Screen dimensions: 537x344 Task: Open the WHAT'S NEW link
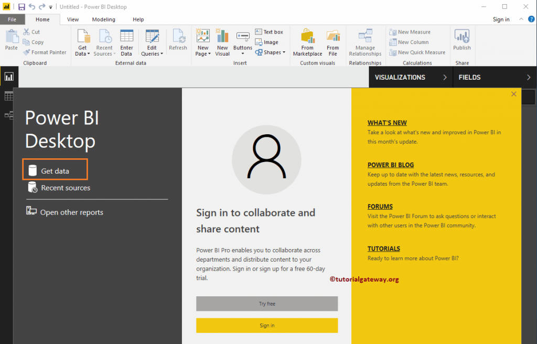tap(387, 122)
